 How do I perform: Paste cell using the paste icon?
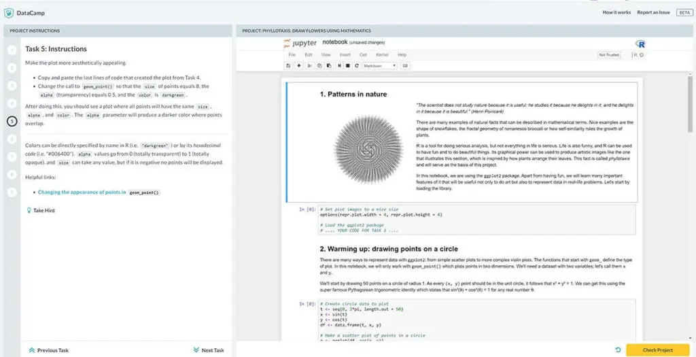point(329,66)
